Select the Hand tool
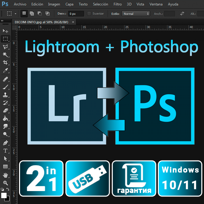The width and height of the screenshot is (204, 204). tap(5, 175)
